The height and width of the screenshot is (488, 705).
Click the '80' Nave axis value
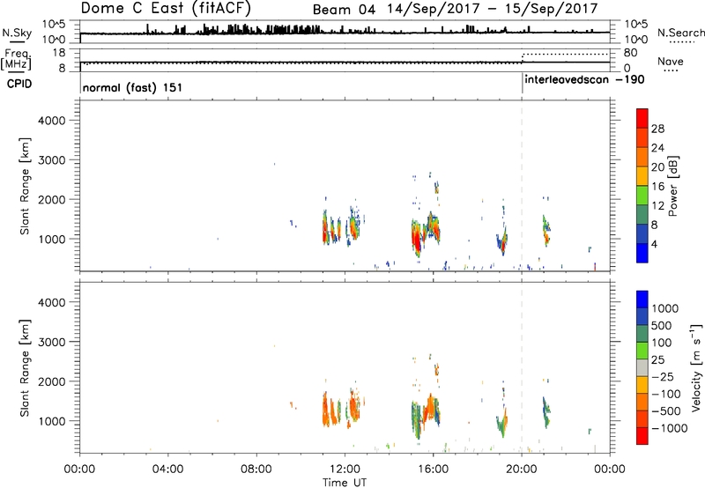631,53
